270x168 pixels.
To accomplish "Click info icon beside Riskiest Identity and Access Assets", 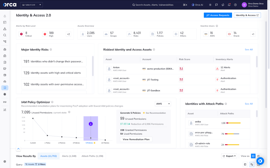I will click(x=154, y=50).
